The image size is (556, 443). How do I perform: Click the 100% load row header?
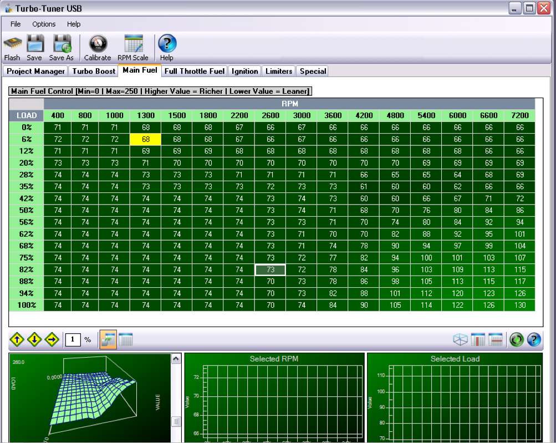coord(26,305)
